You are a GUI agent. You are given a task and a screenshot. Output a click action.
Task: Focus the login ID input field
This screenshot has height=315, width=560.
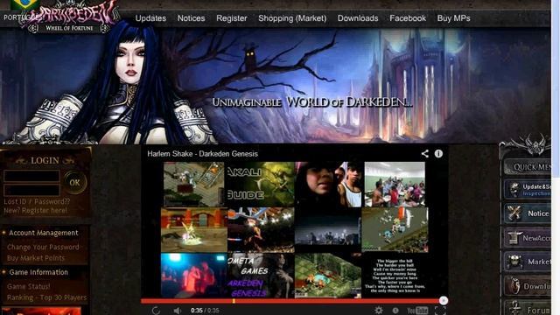click(x=31, y=176)
